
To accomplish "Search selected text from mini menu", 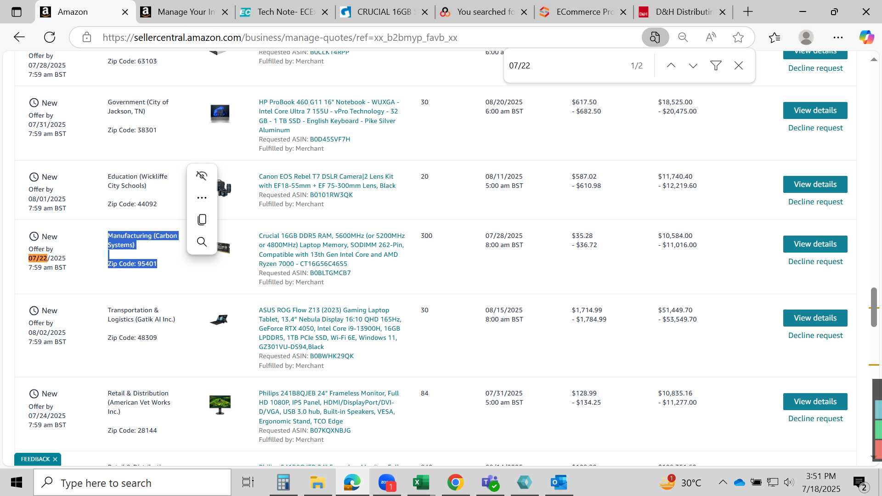I will [202, 242].
